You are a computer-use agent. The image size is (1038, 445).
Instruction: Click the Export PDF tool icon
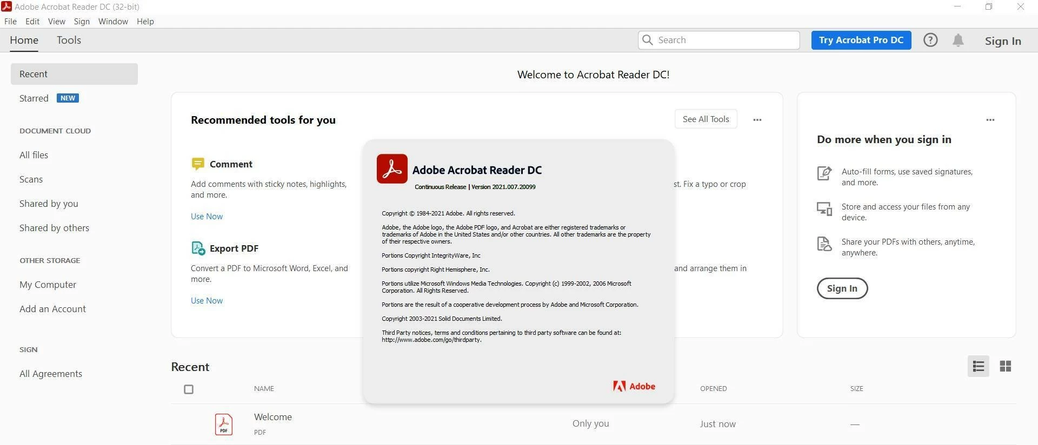(x=198, y=248)
